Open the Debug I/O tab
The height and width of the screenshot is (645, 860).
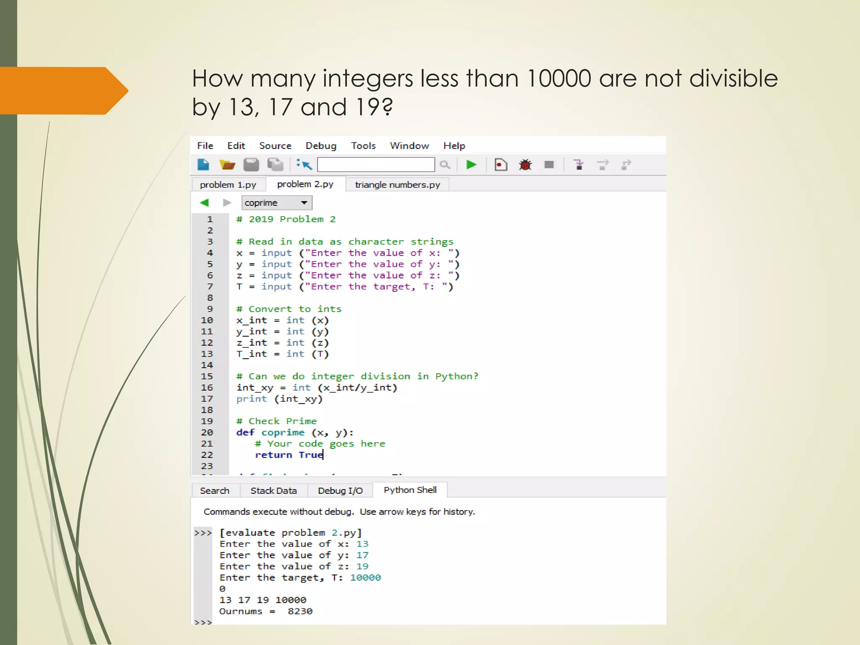(x=340, y=490)
